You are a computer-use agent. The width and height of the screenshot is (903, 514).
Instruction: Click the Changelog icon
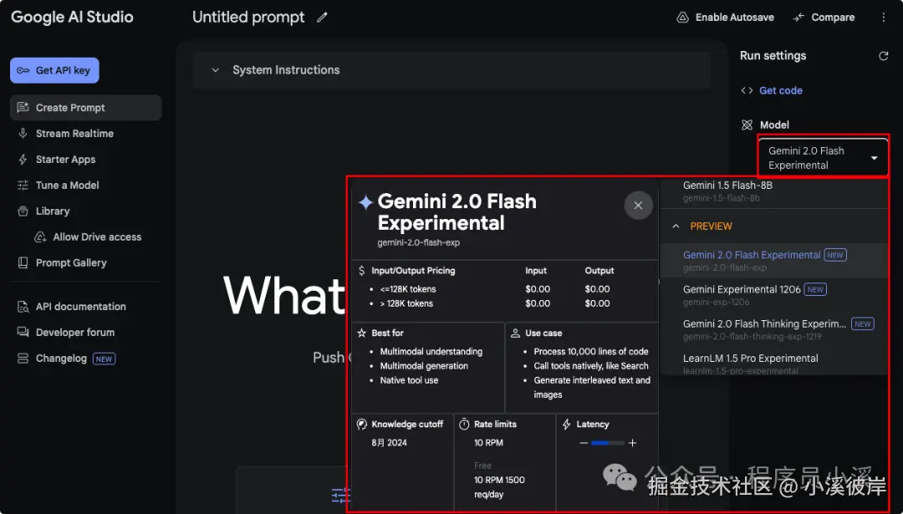23,359
